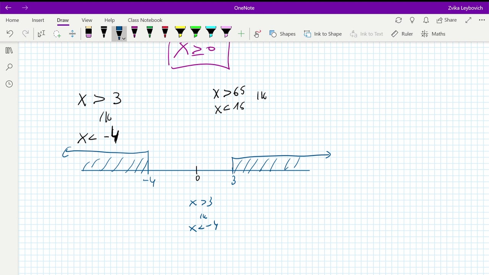This screenshot has height=275, width=489.
Task: Choose the cyan highlighter
Action: point(211,33)
